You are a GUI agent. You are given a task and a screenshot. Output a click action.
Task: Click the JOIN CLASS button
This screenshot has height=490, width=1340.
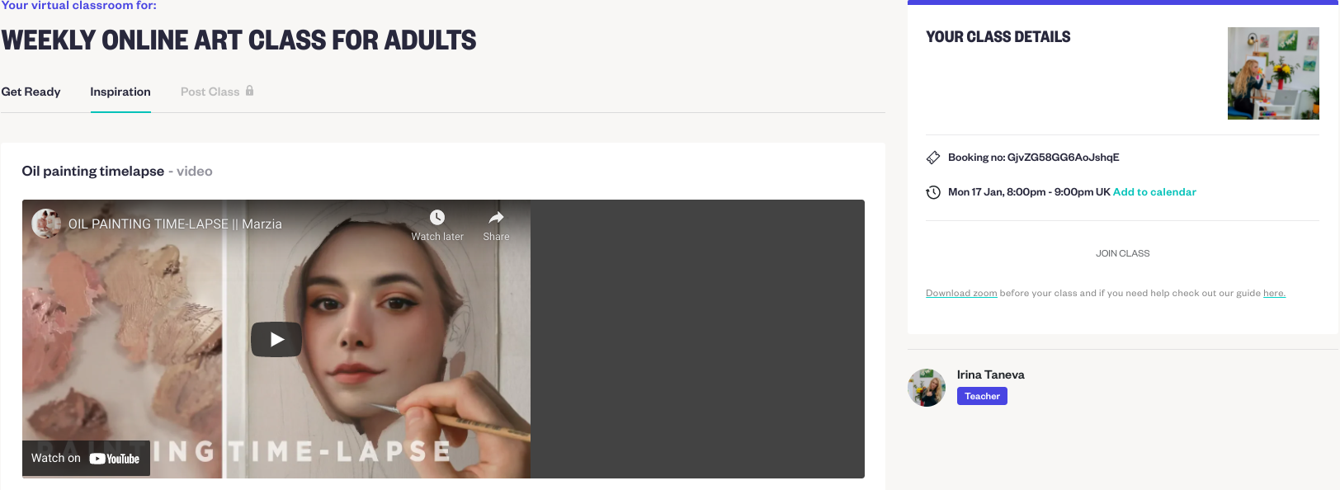tap(1122, 253)
